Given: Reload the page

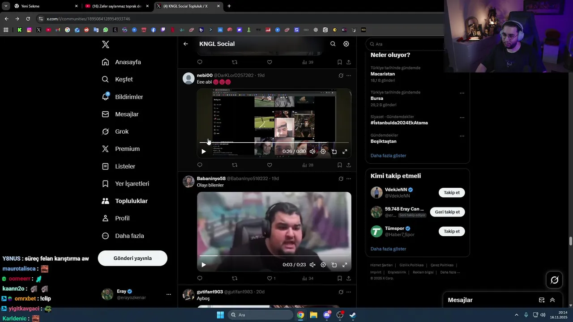Looking at the screenshot, I should [x=28, y=19].
